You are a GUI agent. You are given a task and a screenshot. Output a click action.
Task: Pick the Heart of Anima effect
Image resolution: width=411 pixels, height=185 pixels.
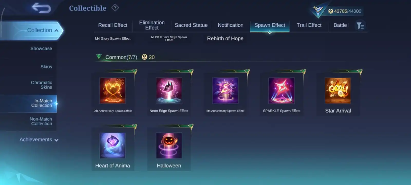[x=113, y=145]
